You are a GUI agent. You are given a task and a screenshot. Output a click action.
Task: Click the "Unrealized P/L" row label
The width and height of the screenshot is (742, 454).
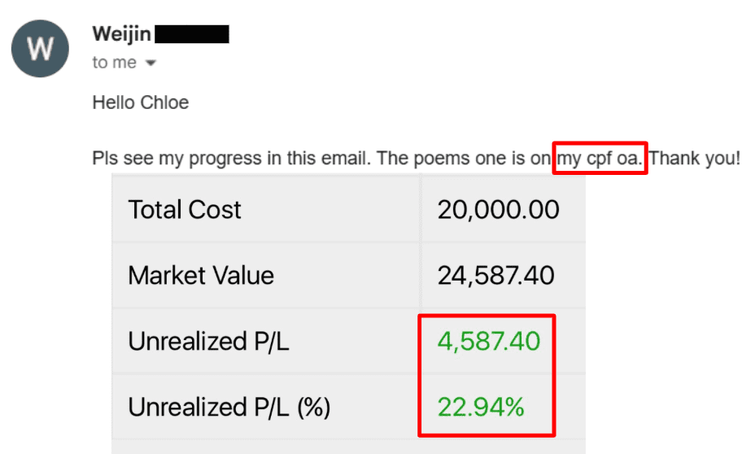[208, 341]
